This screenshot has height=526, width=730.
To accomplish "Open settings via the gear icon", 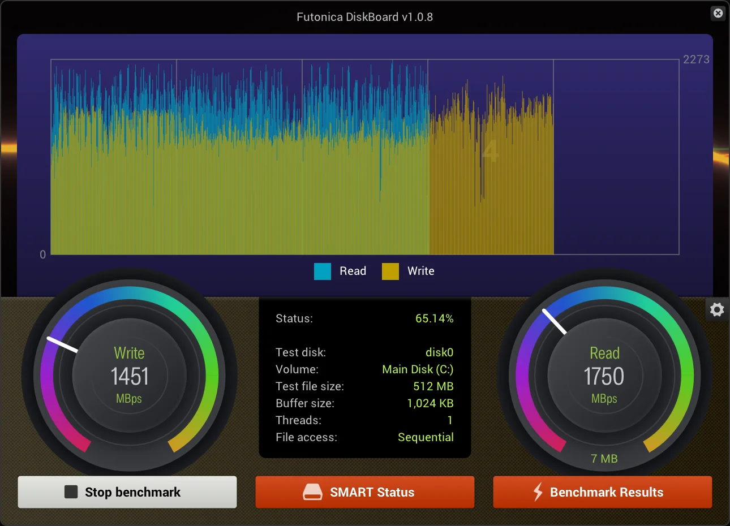I will point(717,309).
